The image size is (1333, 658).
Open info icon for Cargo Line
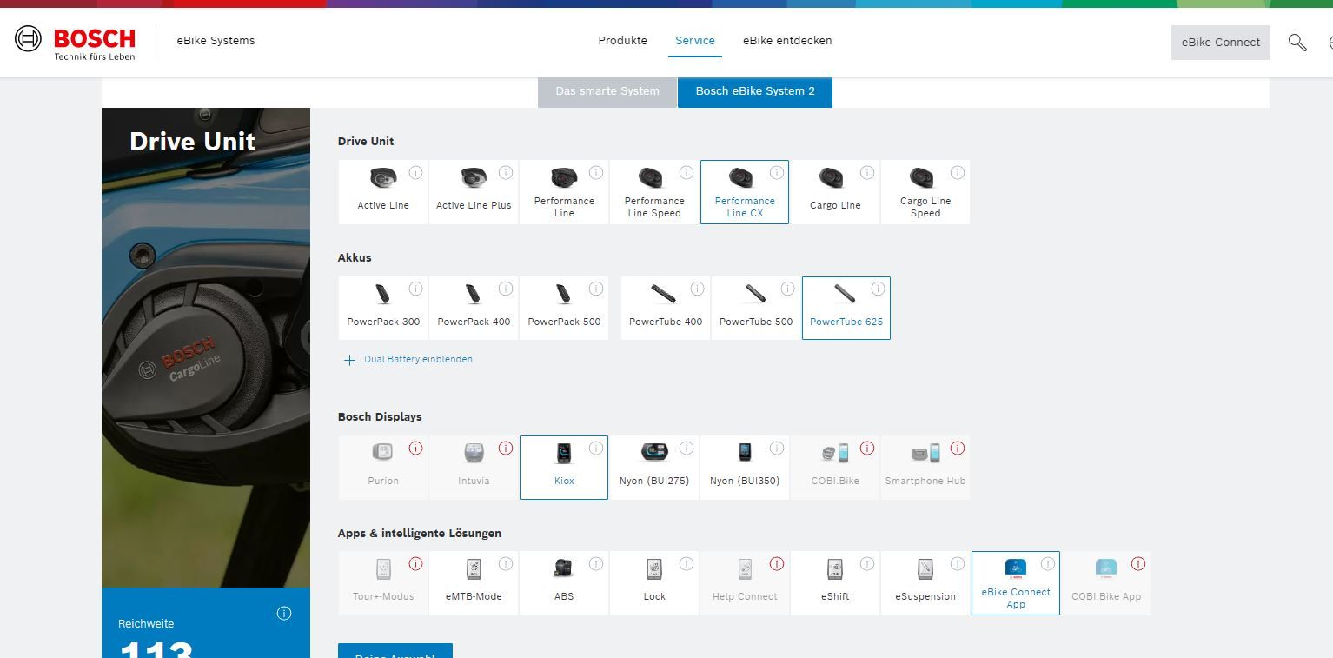tap(867, 172)
